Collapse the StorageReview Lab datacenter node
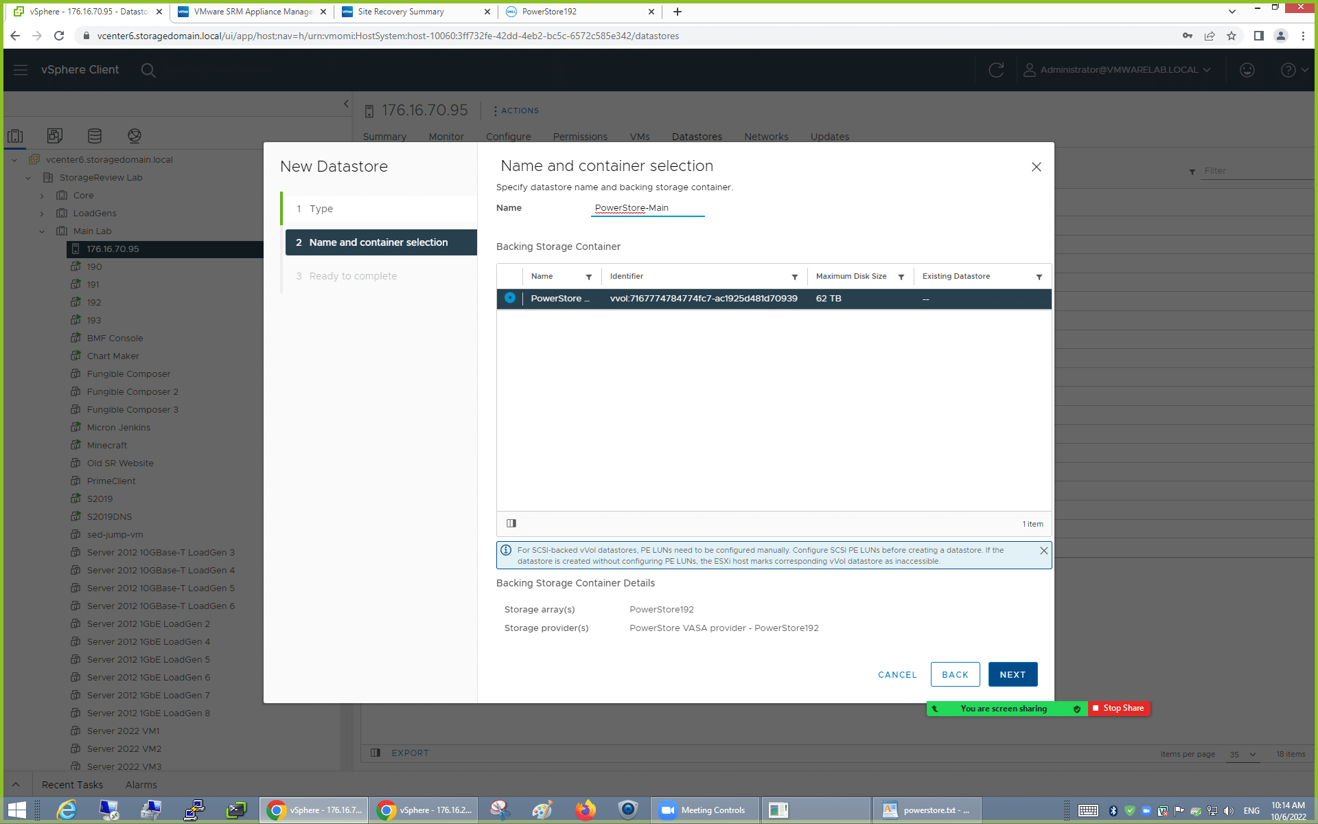Screen dimensions: 1318x824 click(28, 178)
